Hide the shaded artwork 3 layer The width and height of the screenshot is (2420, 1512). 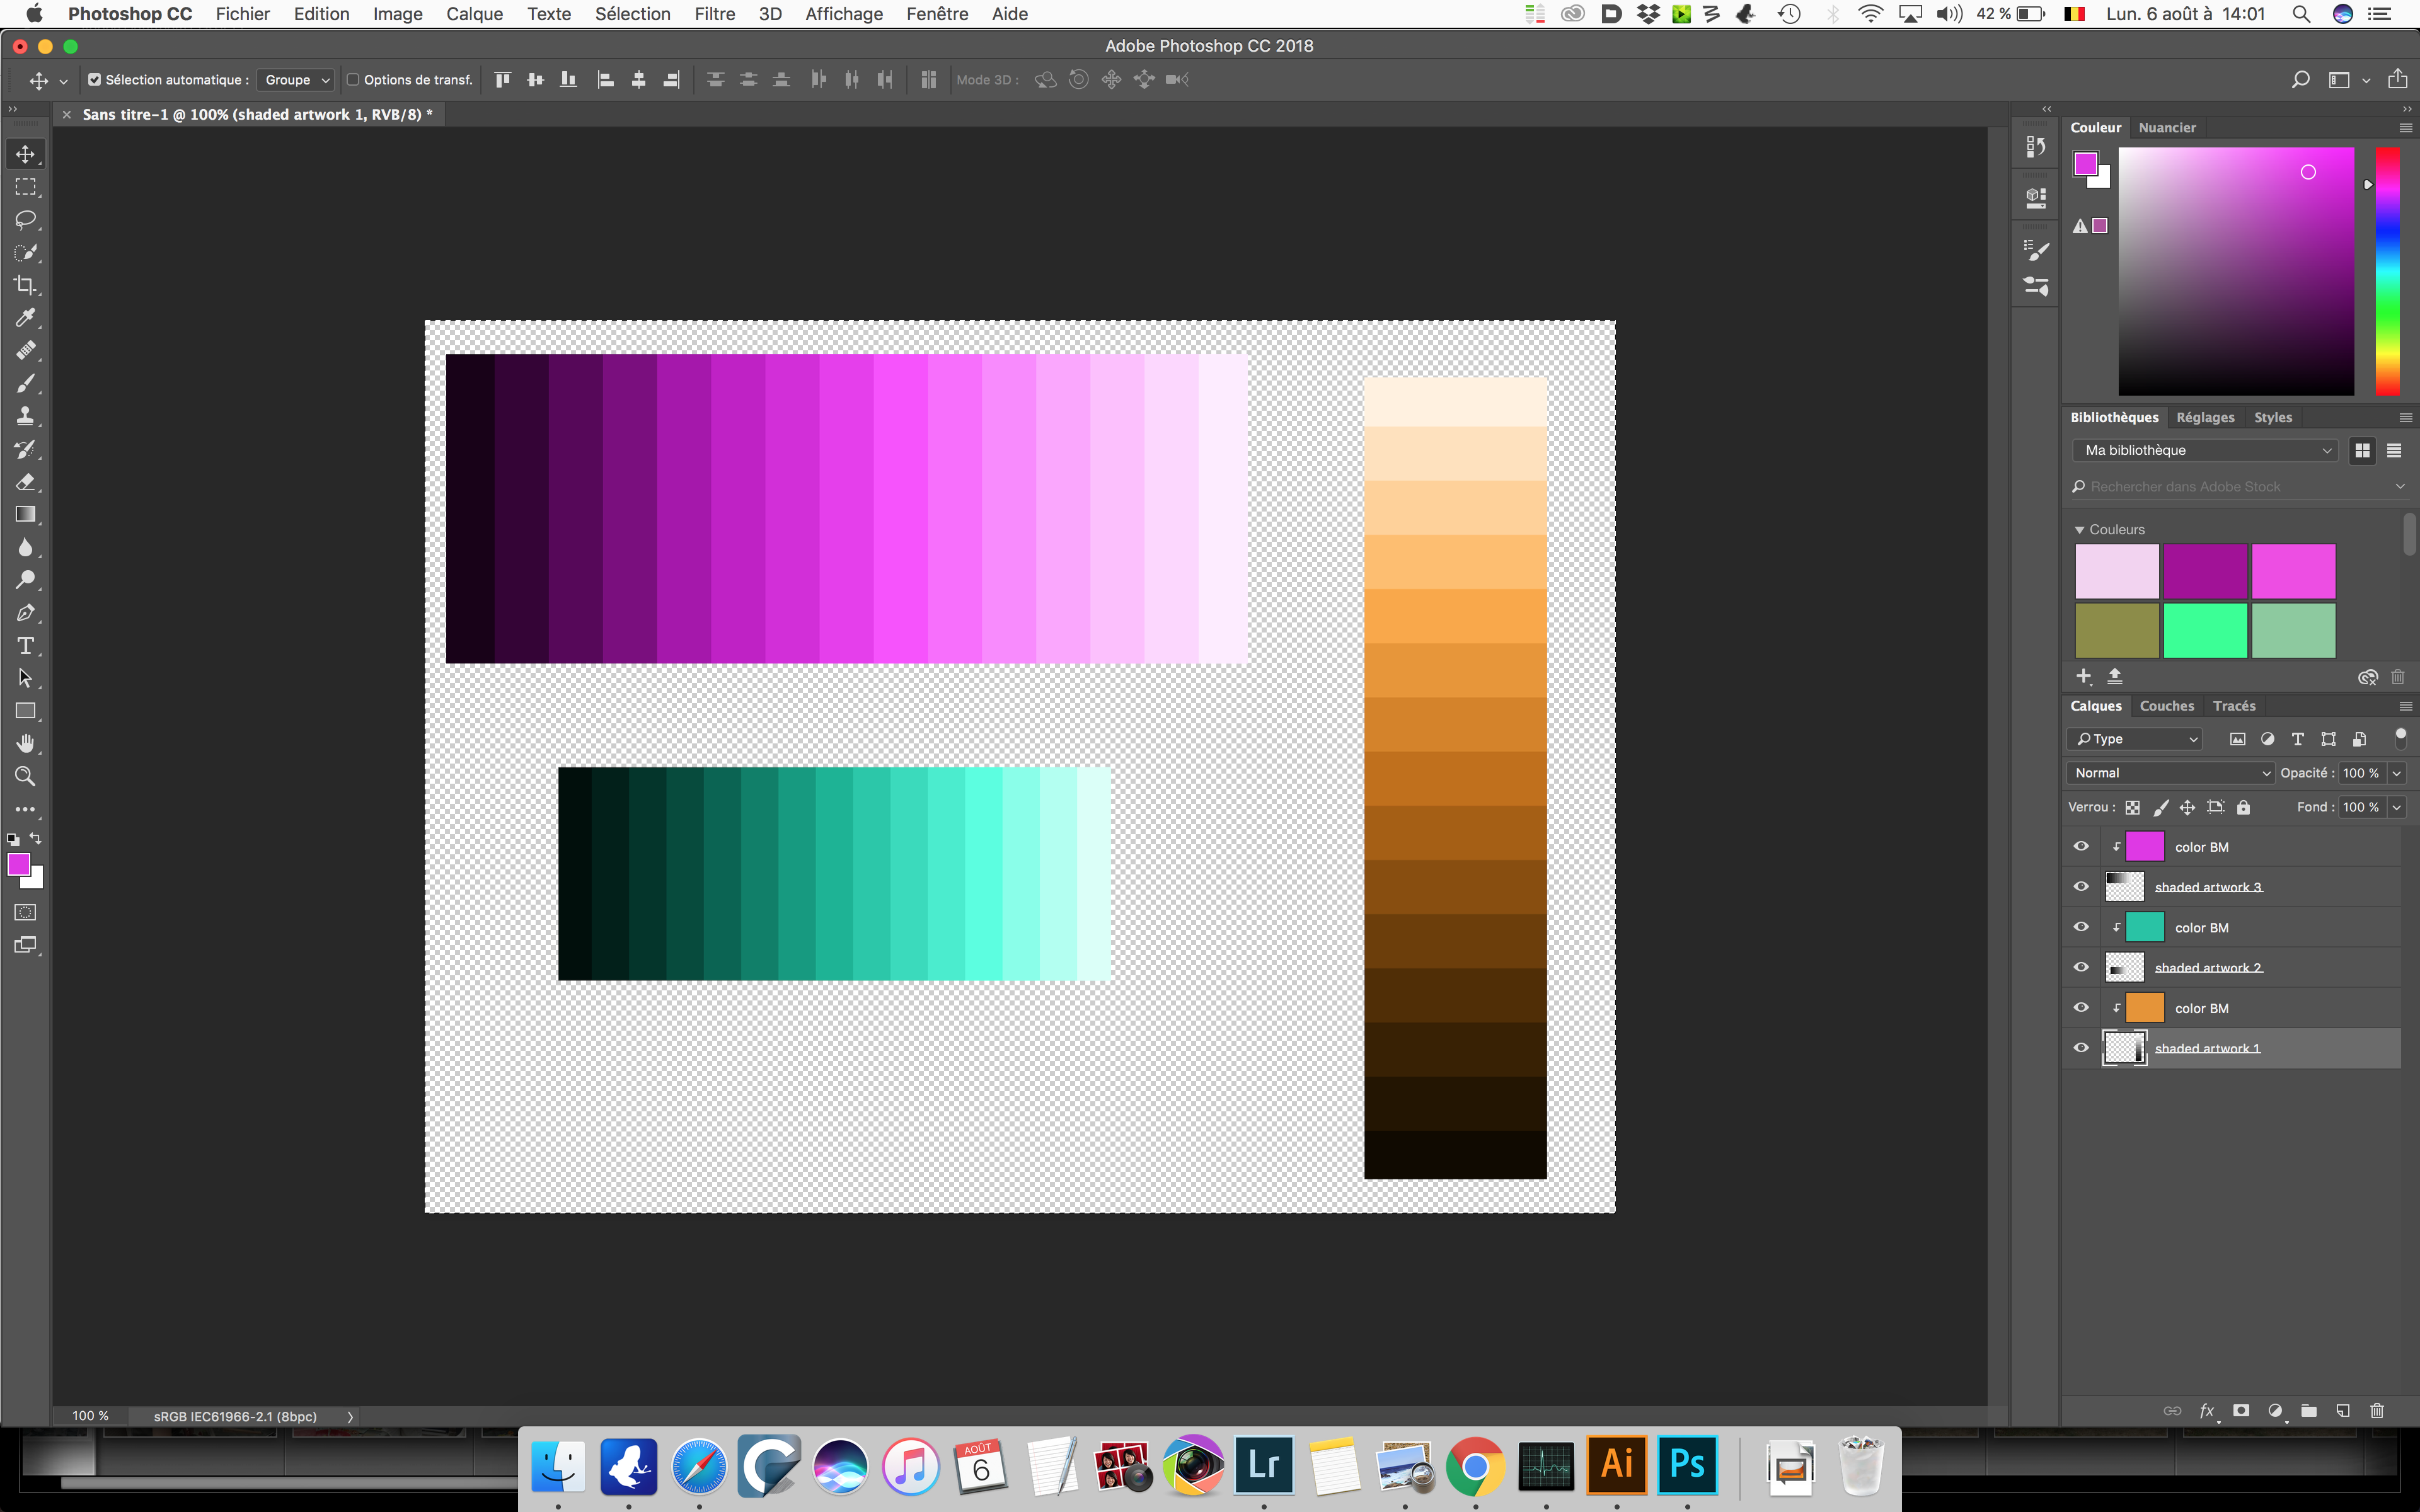2081,887
